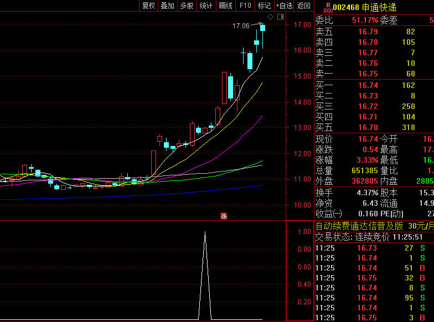Image resolution: width=434 pixels, height=322 pixels.
Task: Add stock to watchlist with +自选
Action: tap(284, 6)
